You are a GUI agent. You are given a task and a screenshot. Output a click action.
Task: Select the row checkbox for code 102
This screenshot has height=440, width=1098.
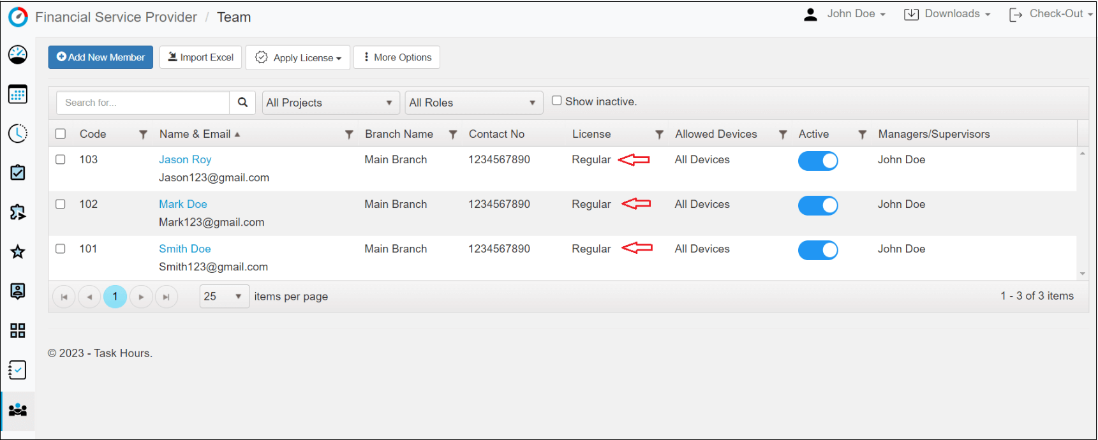click(61, 204)
